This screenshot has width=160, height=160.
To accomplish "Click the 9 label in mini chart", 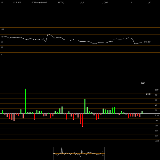I will 102,152.
